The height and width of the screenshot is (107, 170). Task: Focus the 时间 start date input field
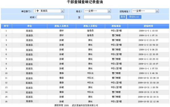[50, 17]
